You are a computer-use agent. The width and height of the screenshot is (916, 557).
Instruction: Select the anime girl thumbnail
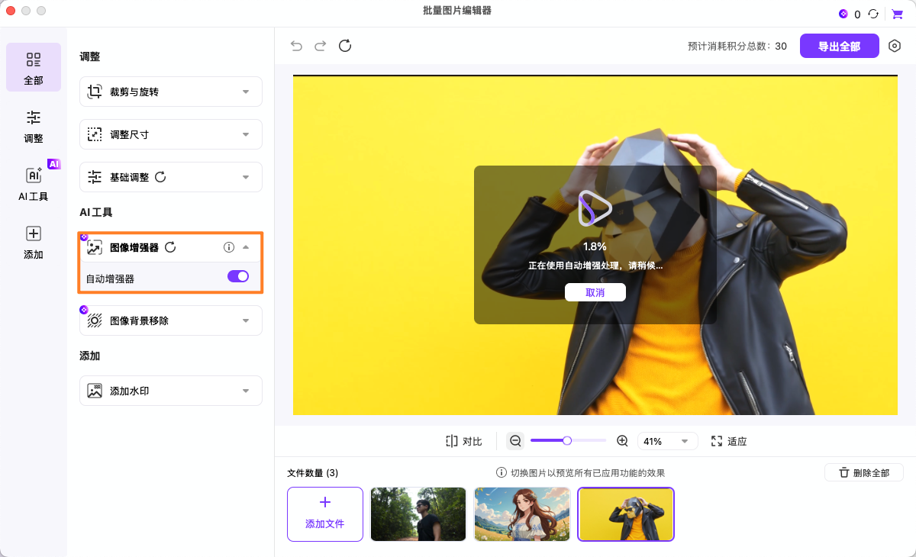(x=522, y=514)
